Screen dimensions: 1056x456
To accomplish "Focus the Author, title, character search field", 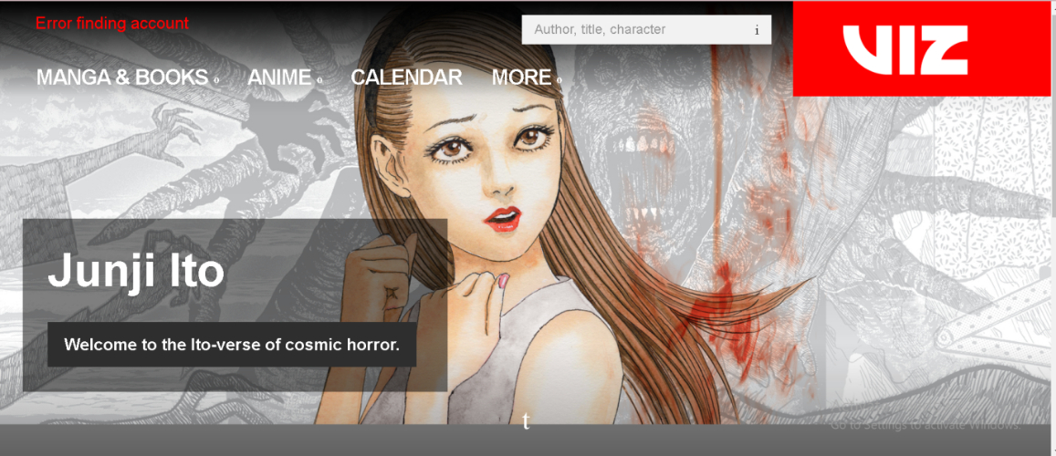I will 634,30.
